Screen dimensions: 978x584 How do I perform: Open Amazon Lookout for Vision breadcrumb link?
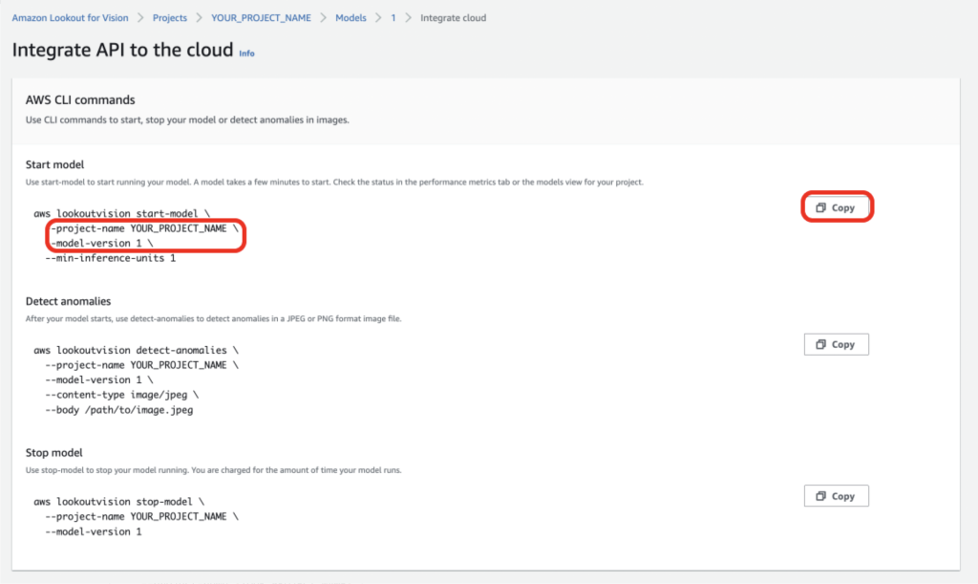70,18
